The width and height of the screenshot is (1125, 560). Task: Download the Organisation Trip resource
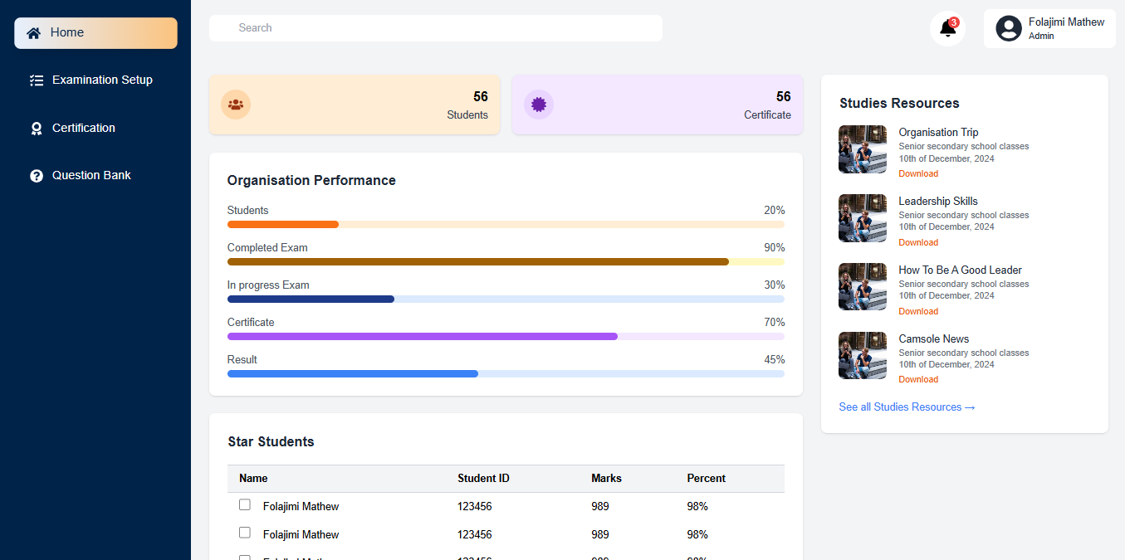pos(918,174)
